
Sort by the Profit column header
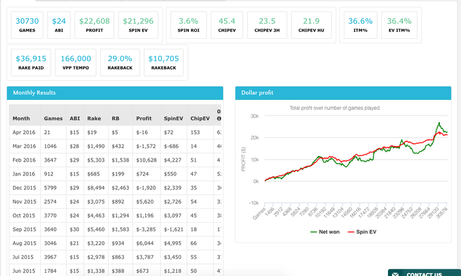(146, 115)
